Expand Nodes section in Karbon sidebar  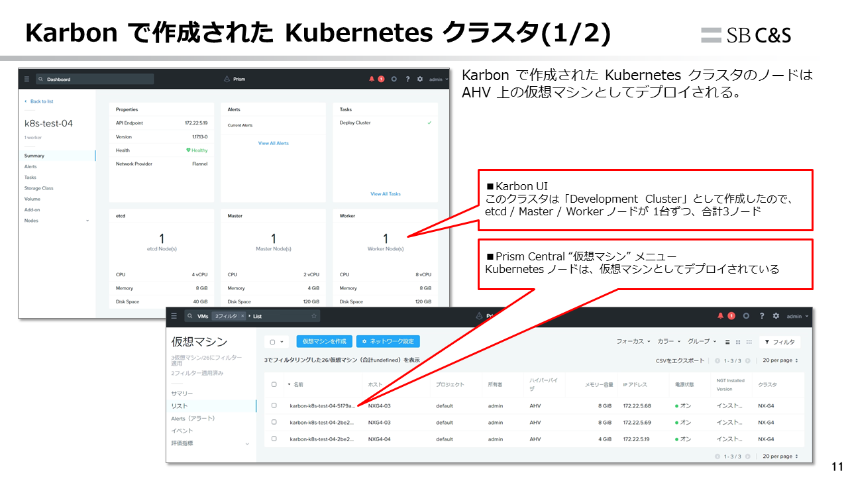tap(87, 221)
